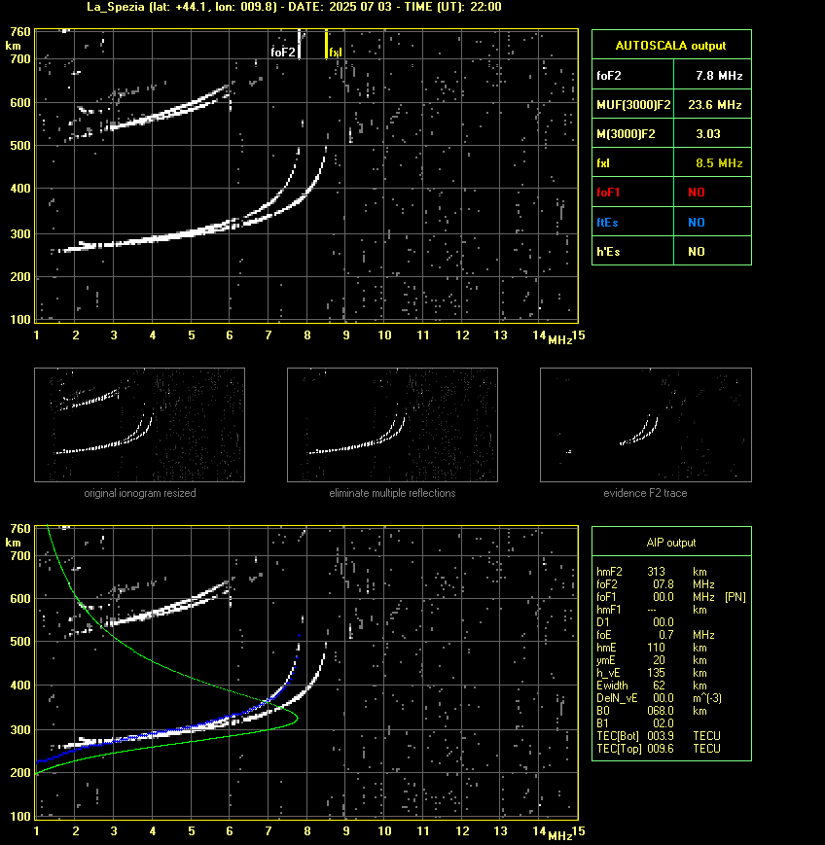This screenshot has height=845, width=825.
Task: Click the hmE value '110' km
Action: [657, 648]
